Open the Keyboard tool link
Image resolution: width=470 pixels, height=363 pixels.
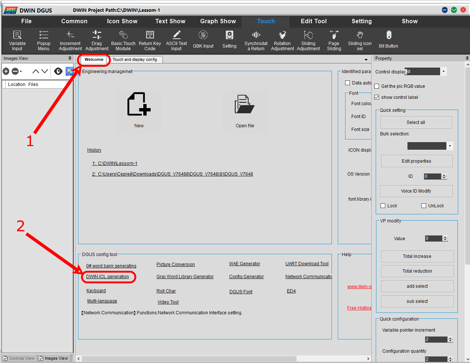(x=96, y=291)
